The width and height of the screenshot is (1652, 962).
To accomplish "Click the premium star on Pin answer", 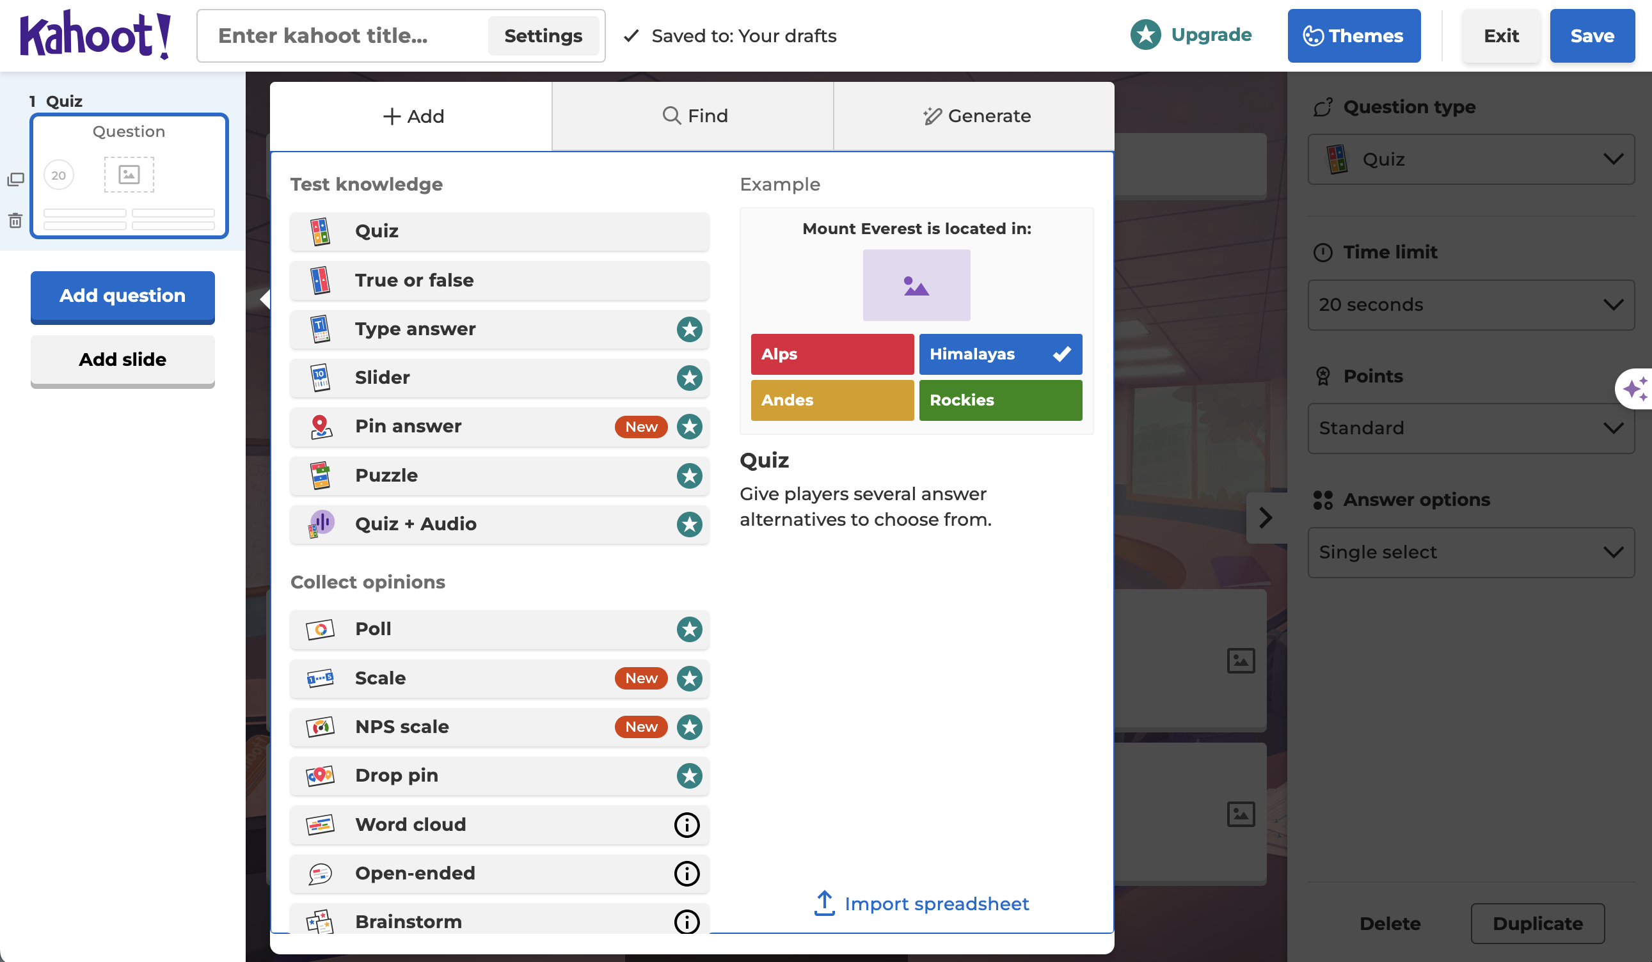I will [689, 427].
